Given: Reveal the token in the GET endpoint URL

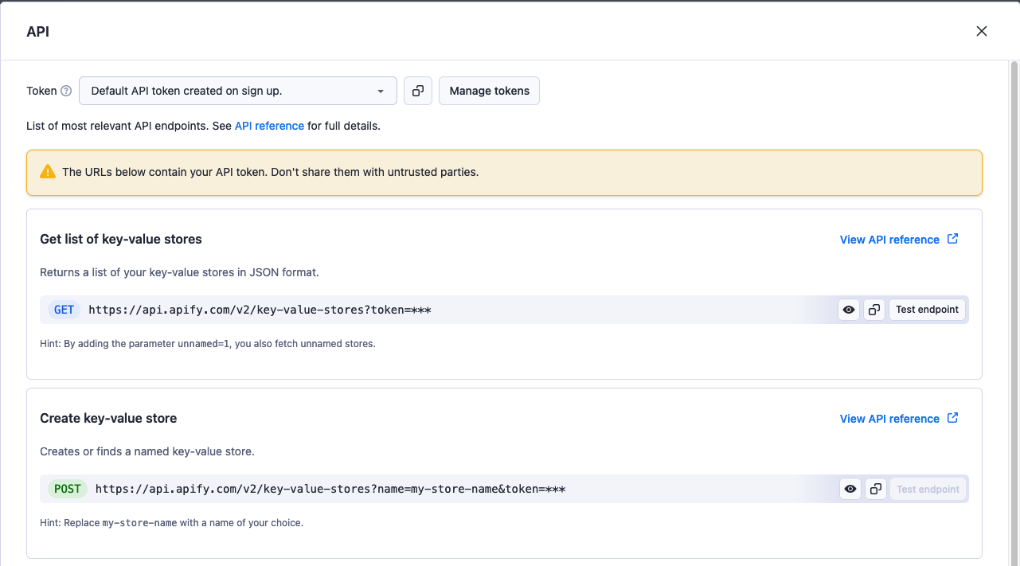Looking at the screenshot, I should [x=848, y=310].
